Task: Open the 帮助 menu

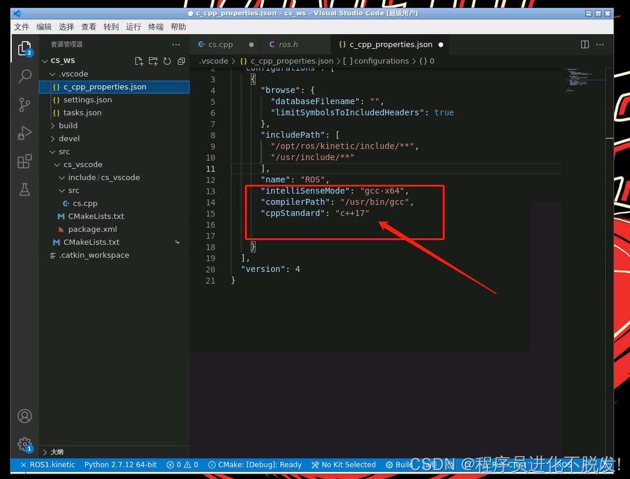Action: tap(178, 27)
